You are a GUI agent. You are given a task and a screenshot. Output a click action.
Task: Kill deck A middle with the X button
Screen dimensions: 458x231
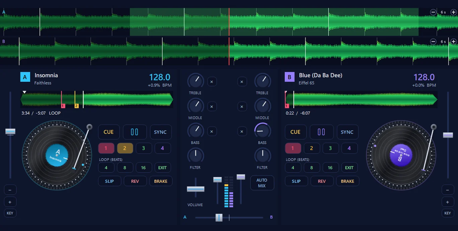tap(212, 106)
